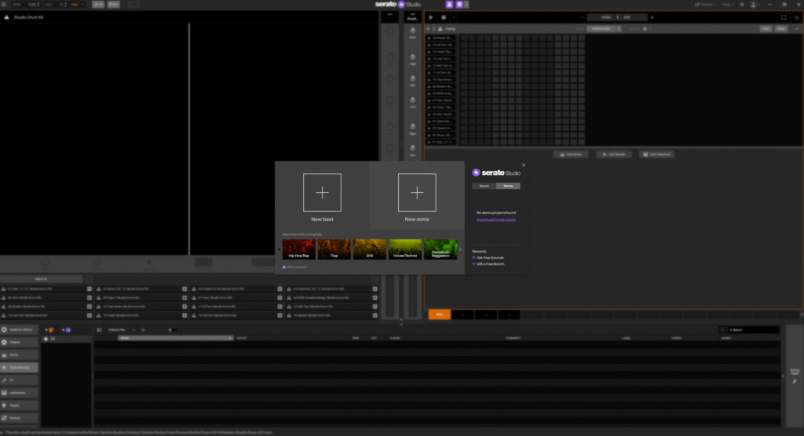Create a New remix project
The height and width of the screenshot is (436, 804).
[417, 193]
